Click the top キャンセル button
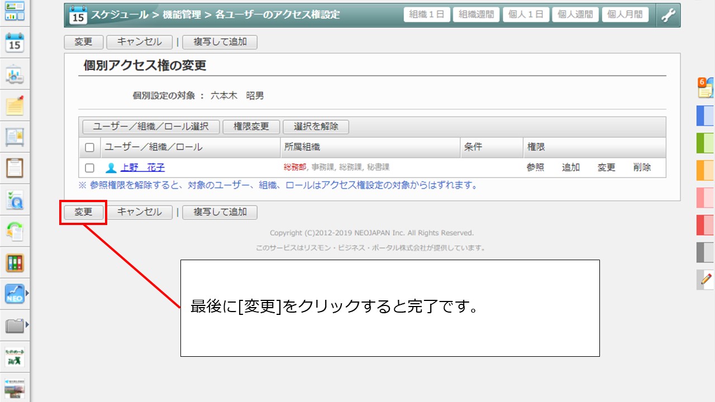Image resolution: width=715 pixels, height=402 pixels. [140, 42]
